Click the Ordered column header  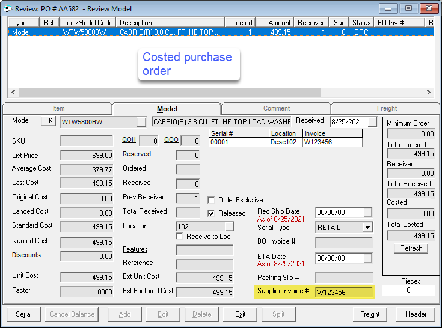click(240, 22)
